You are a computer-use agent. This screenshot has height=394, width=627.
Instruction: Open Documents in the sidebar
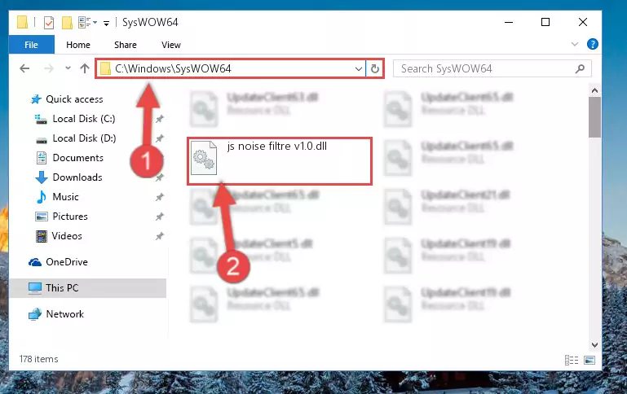tap(77, 158)
